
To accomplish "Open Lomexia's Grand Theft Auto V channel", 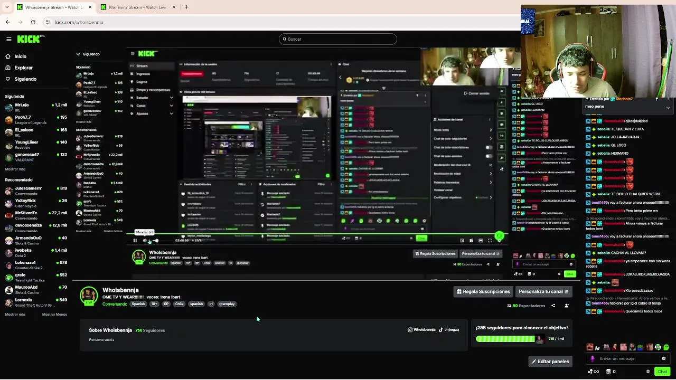I will 36,302.
